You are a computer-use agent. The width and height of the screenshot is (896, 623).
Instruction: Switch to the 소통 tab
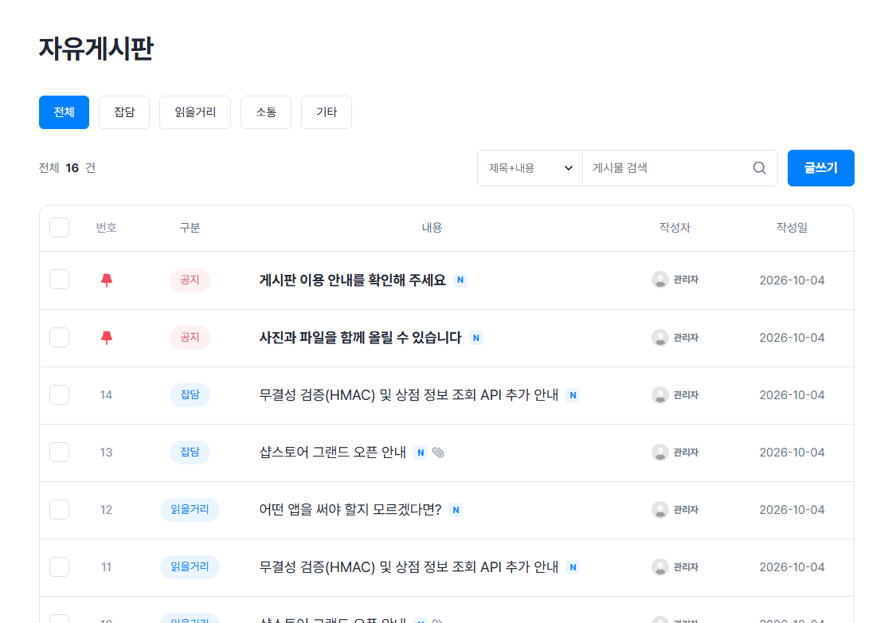266,112
